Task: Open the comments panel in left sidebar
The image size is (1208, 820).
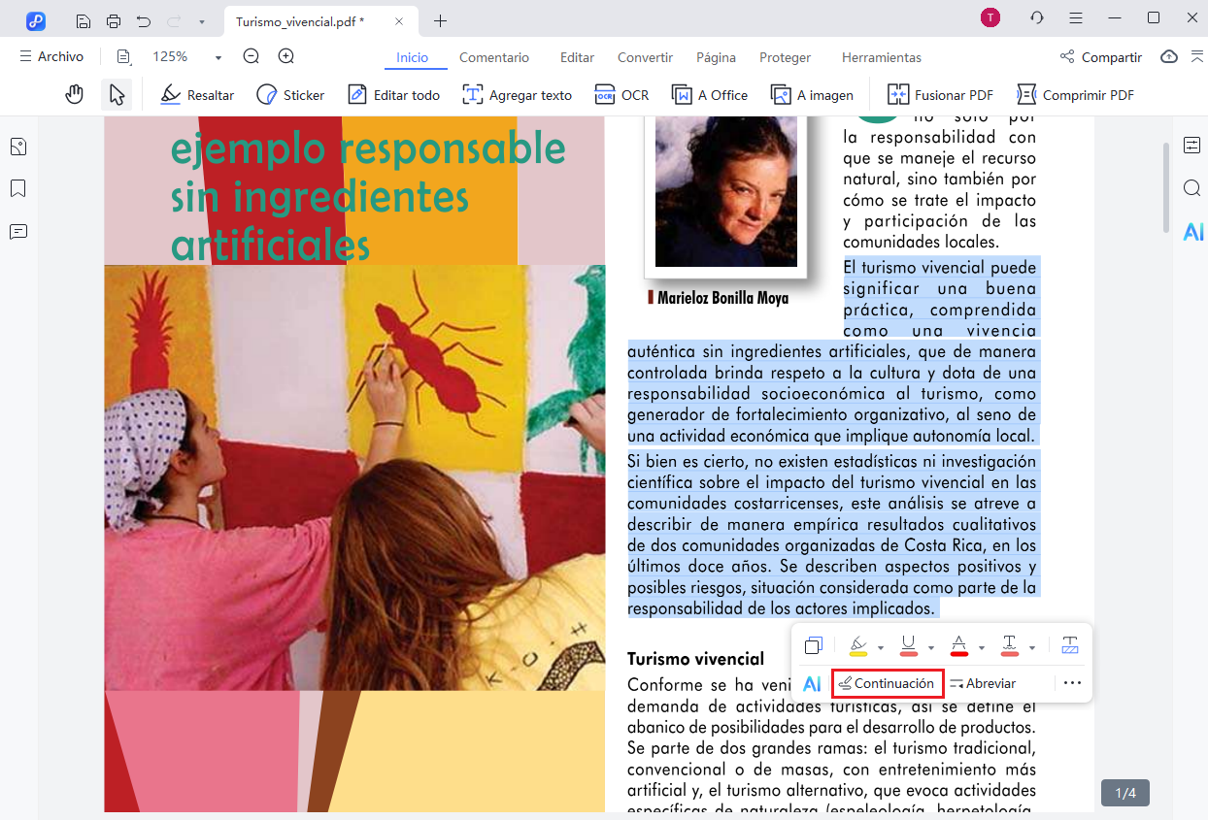Action: point(18,231)
